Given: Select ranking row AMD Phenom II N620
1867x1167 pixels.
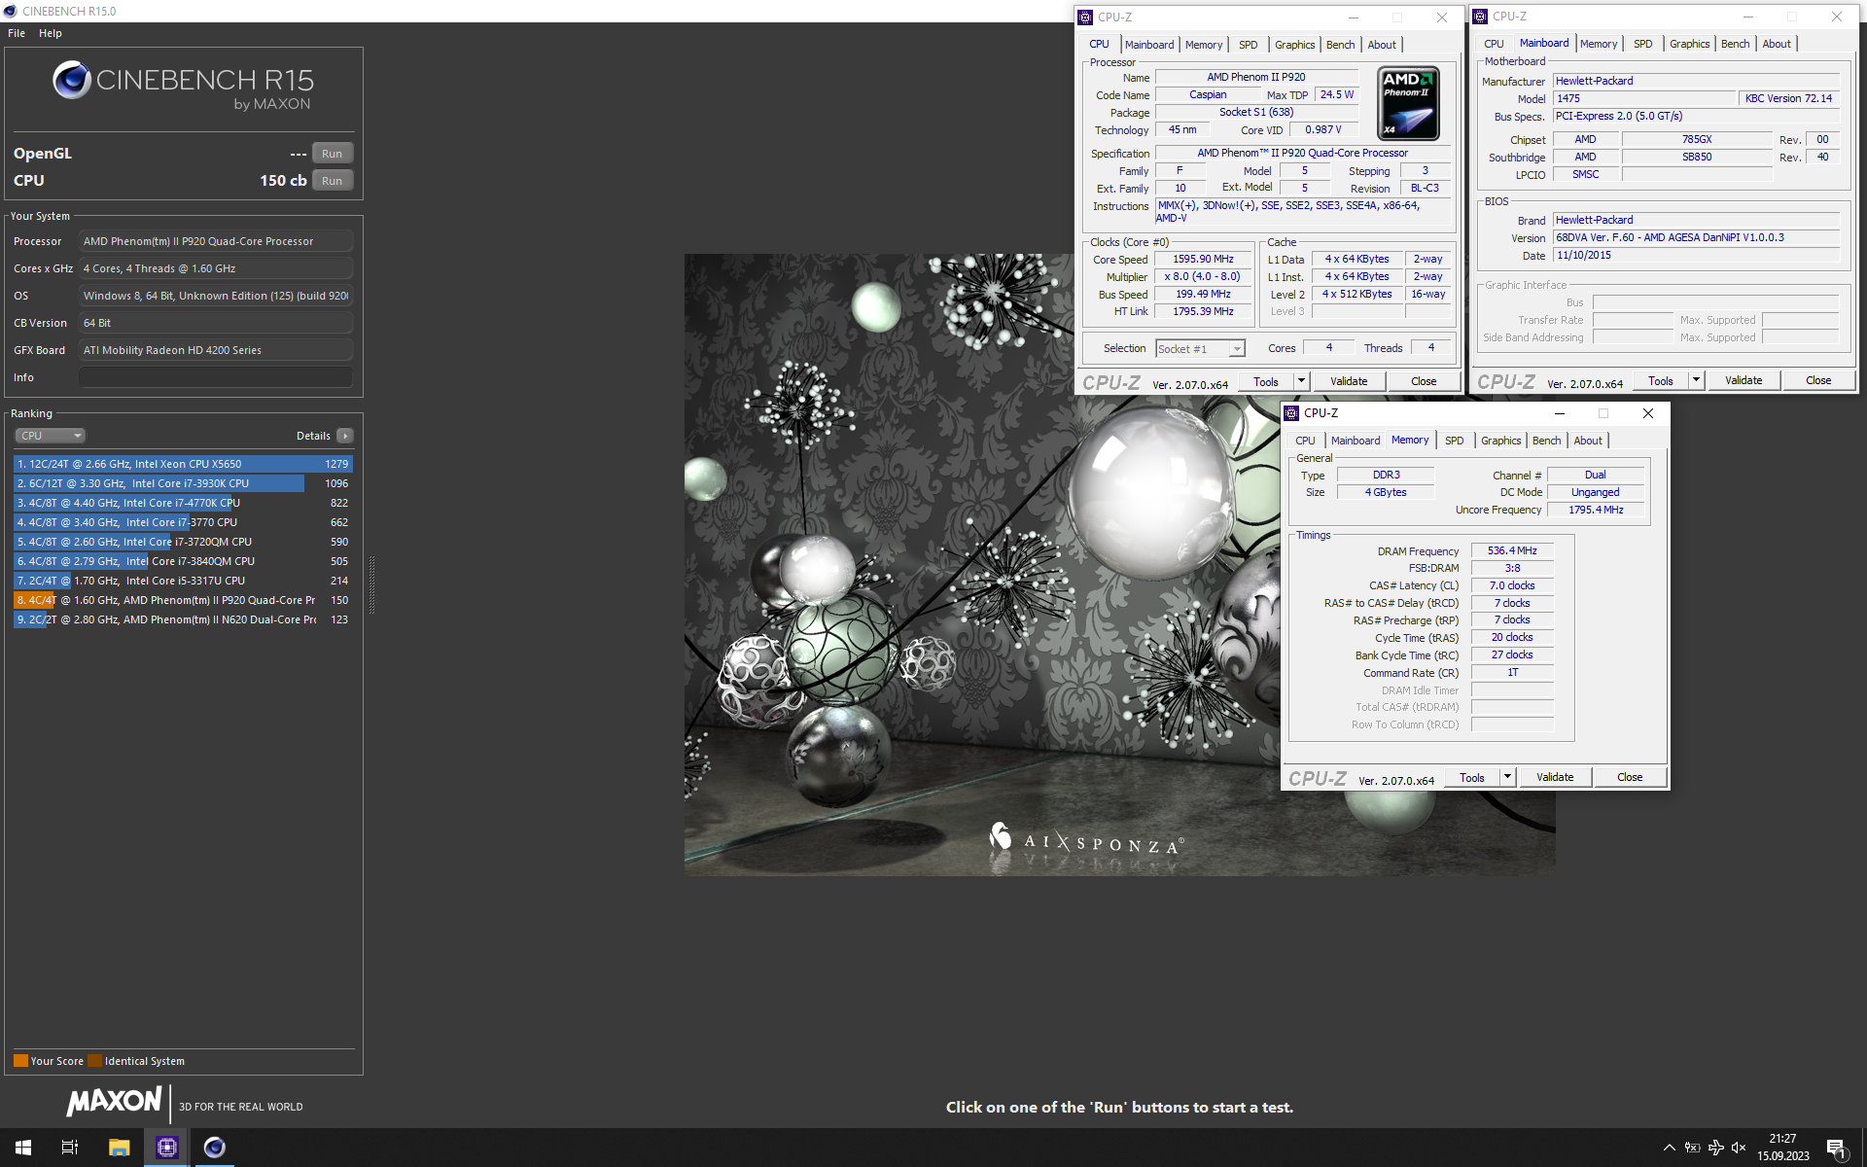Looking at the screenshot, I should (x=183, y=619).
